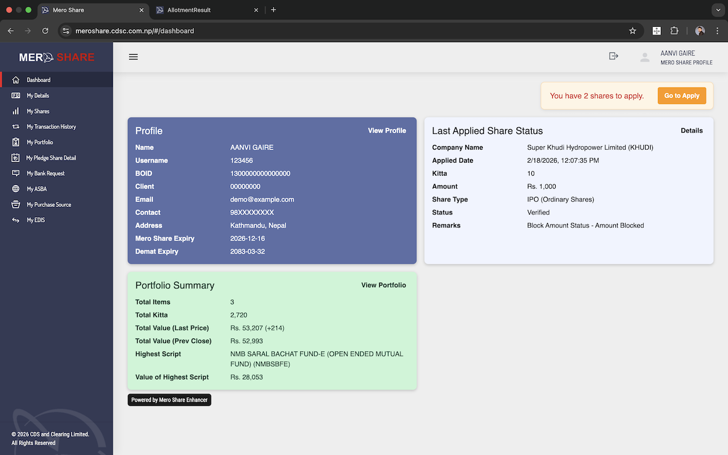Click the My ASBA globe icon
This screenshot has width=728, height=455.
click(x=16, y=189)
